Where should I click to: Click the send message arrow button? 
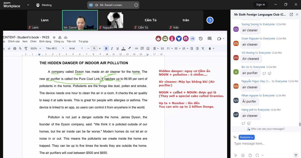[295, 155]
